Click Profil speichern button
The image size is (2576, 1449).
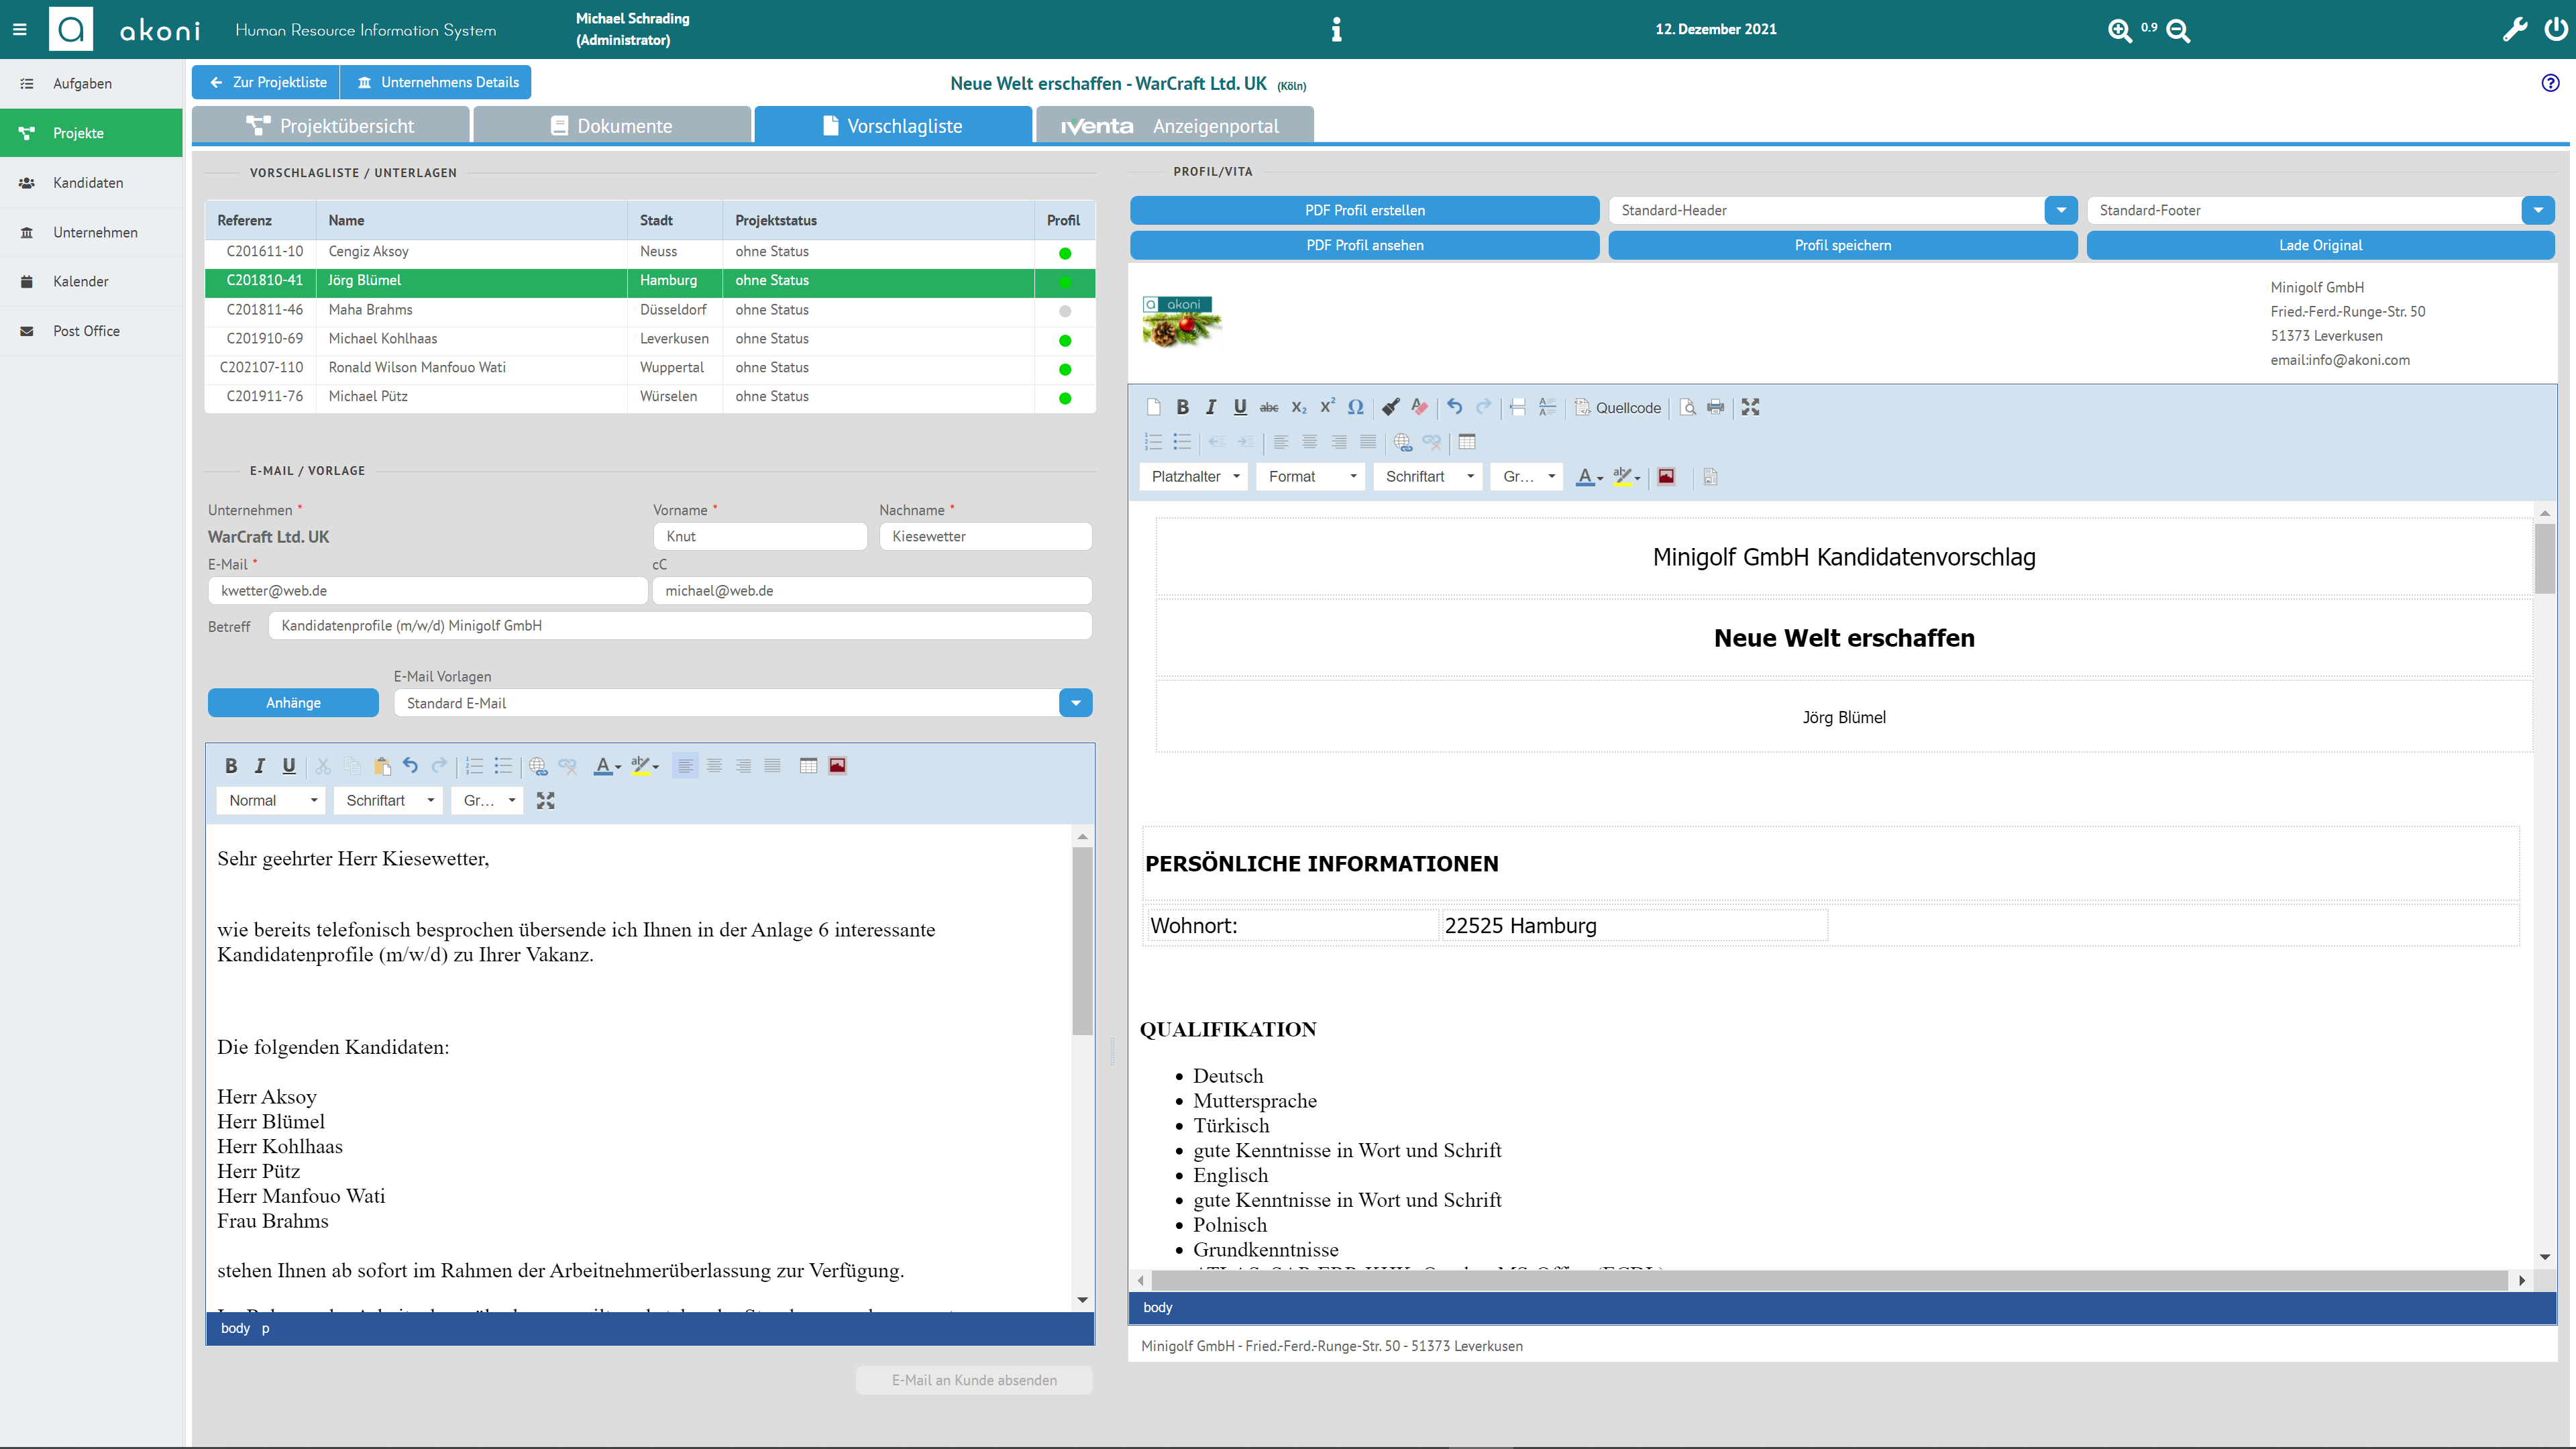tap(1842, 245)
